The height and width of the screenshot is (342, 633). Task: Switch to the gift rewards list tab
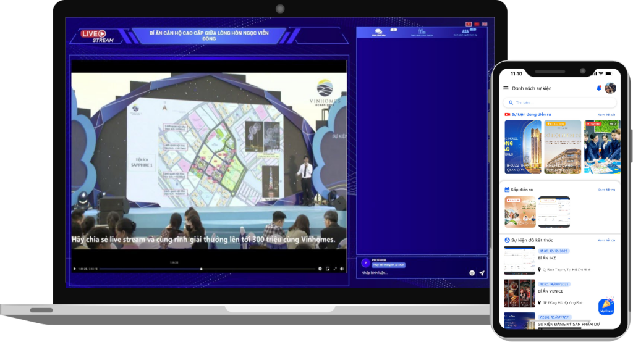click(x=422, y=33)
